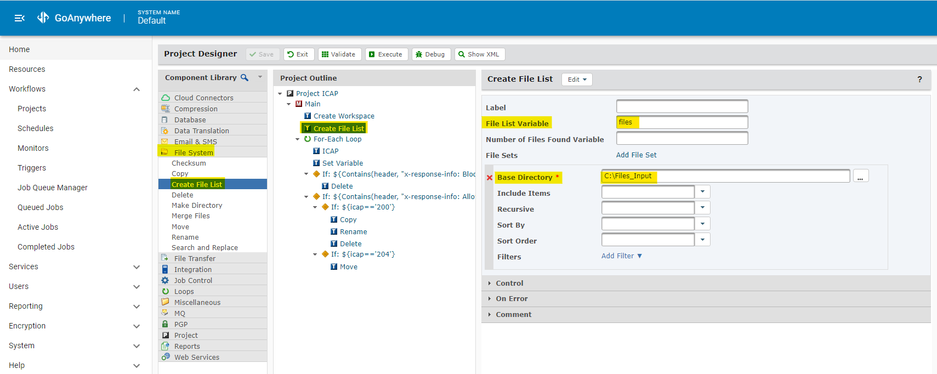Screen dimensions: 937x374
Task: Click the Label input field
Action: 682,106
